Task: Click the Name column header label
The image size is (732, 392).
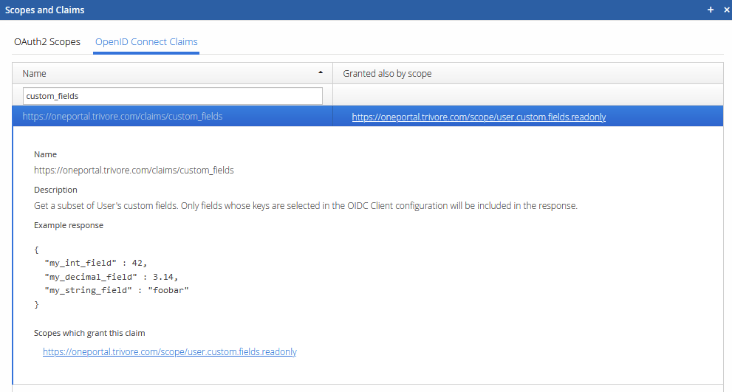Action: [34, 74]
